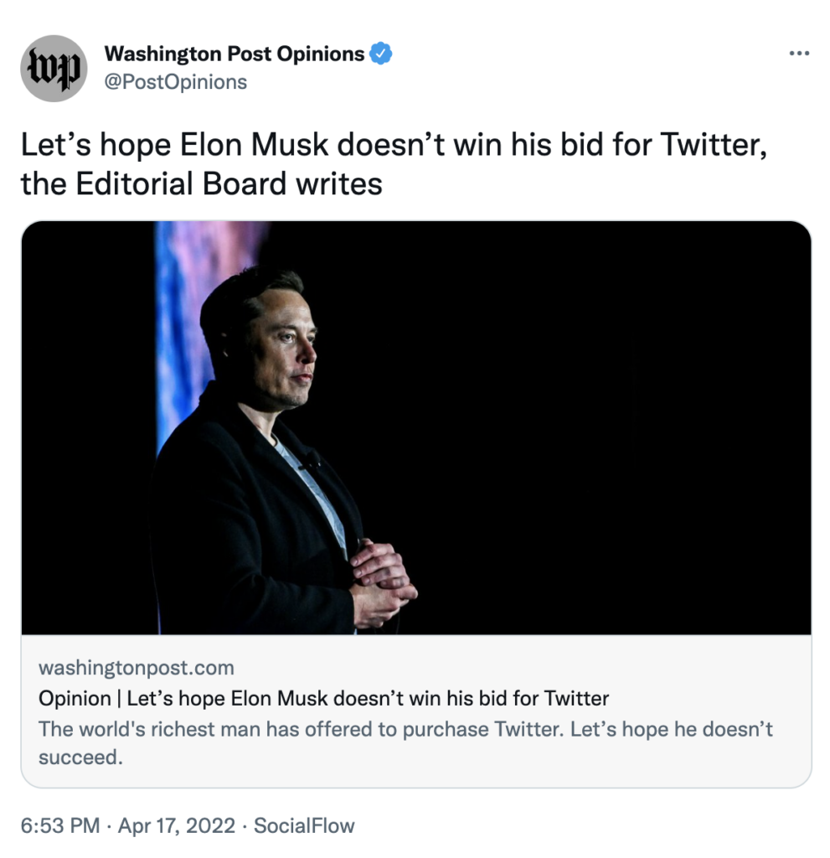The image size is (830, 858).
Task: Click the washingtonpost.com domain label
Action: point(137,668)
